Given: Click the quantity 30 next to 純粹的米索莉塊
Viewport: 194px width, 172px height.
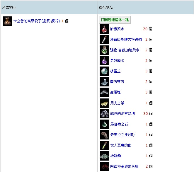Looking at the screenshot, I should (146, 114).
